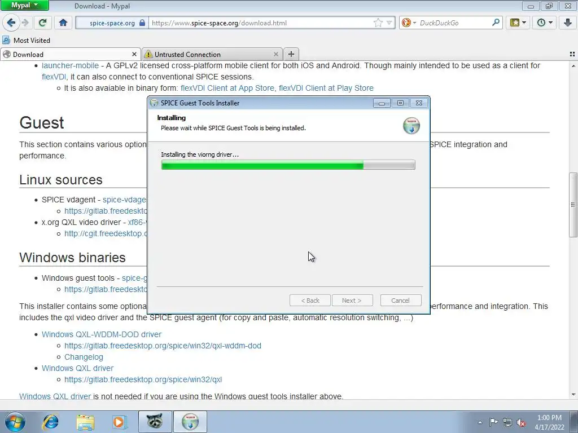Screen dimensions: 578x433
Task: Click the Most Visited bookmarks item
Action: [x=26, y=40]
